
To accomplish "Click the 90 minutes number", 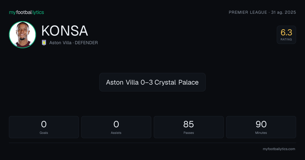I will (x=261, y=124).
